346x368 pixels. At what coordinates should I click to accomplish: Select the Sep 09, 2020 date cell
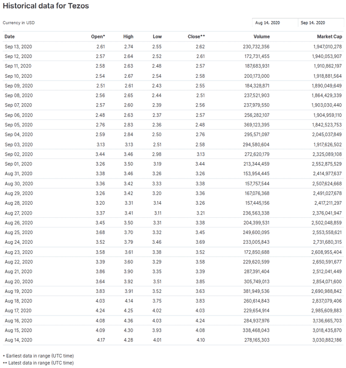18,86
